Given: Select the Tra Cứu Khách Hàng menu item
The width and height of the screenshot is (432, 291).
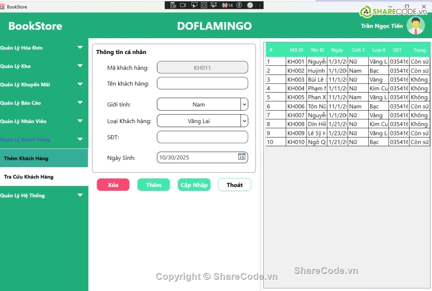Looking at the screenshot, I should point(29,177).
